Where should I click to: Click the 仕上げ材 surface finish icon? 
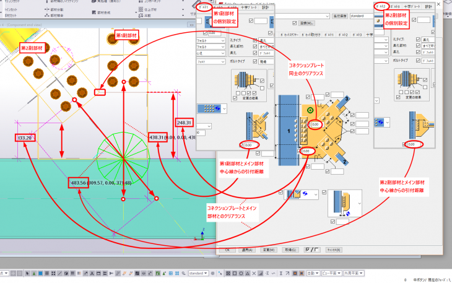[141, 9]
